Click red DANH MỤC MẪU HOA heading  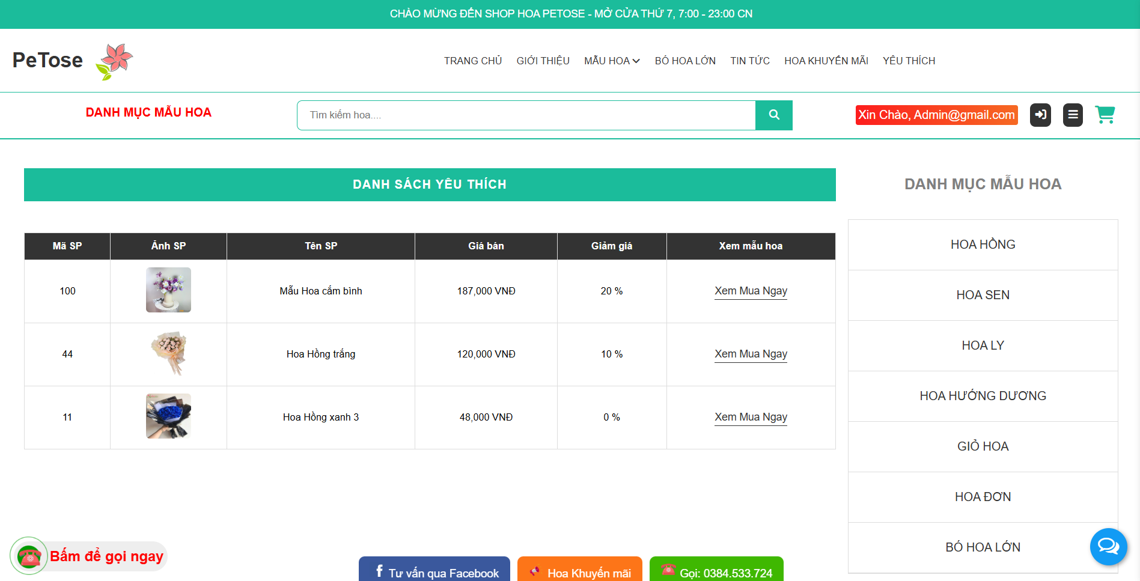(148, 112)
